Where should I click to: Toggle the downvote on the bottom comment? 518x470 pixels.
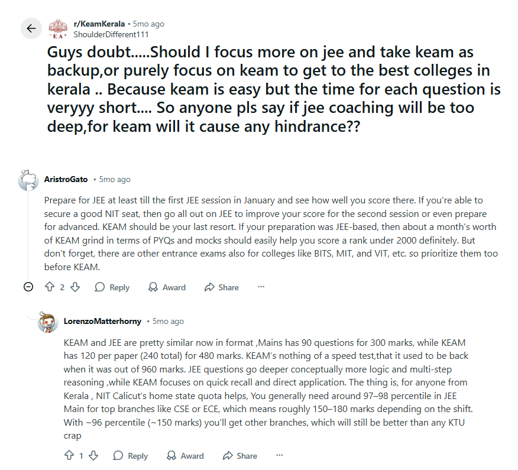[92, 455]
